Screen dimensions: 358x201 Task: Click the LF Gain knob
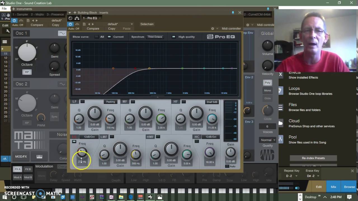pyautogui.click(x=95, y=113)
